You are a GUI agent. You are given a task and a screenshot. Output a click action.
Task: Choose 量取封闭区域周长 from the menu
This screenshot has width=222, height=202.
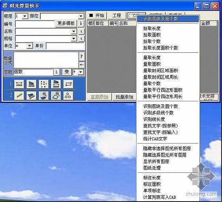168,77
